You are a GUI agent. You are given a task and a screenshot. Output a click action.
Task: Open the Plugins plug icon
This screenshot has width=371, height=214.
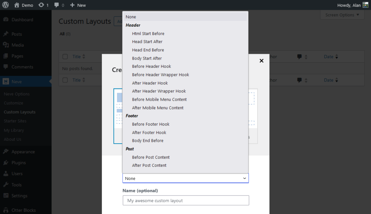[x=6, y=162]
